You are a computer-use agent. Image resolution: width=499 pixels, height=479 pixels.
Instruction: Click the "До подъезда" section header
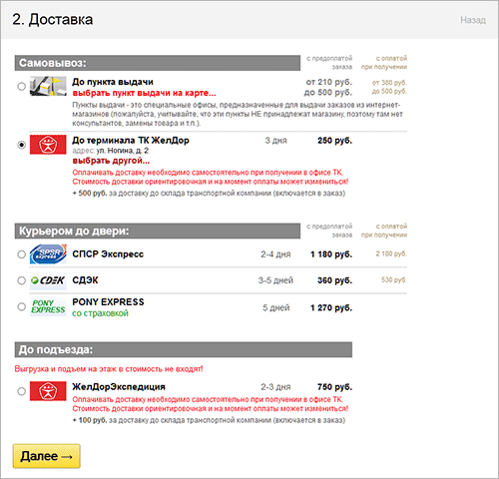pyautogui.click(x=184, y=349)
